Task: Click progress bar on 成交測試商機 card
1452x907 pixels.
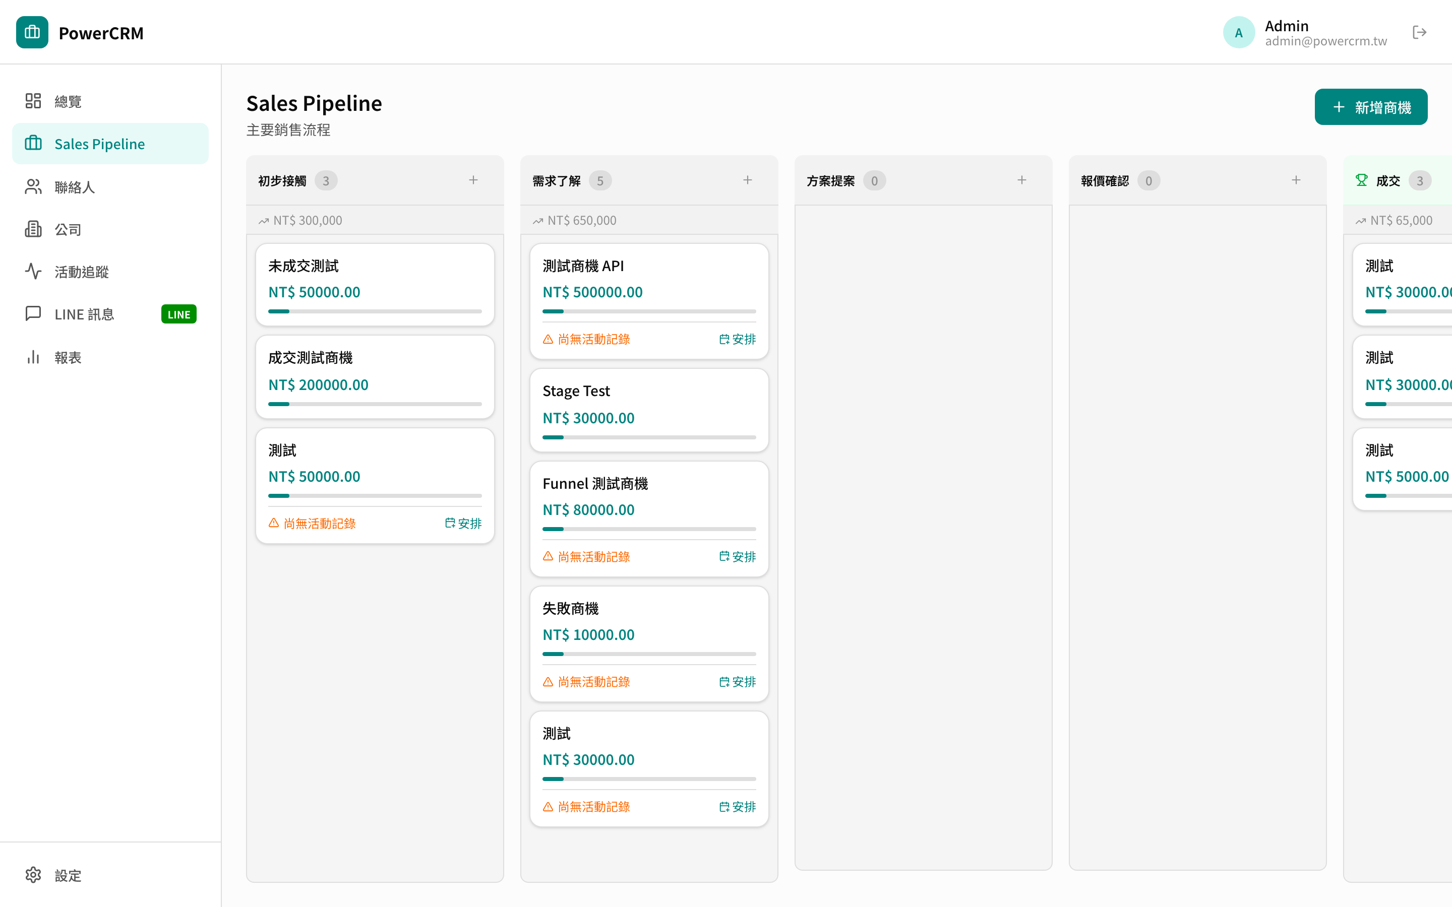Action: coord(375,404)
